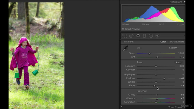Click the Tone section label

[x=139, y=62]
